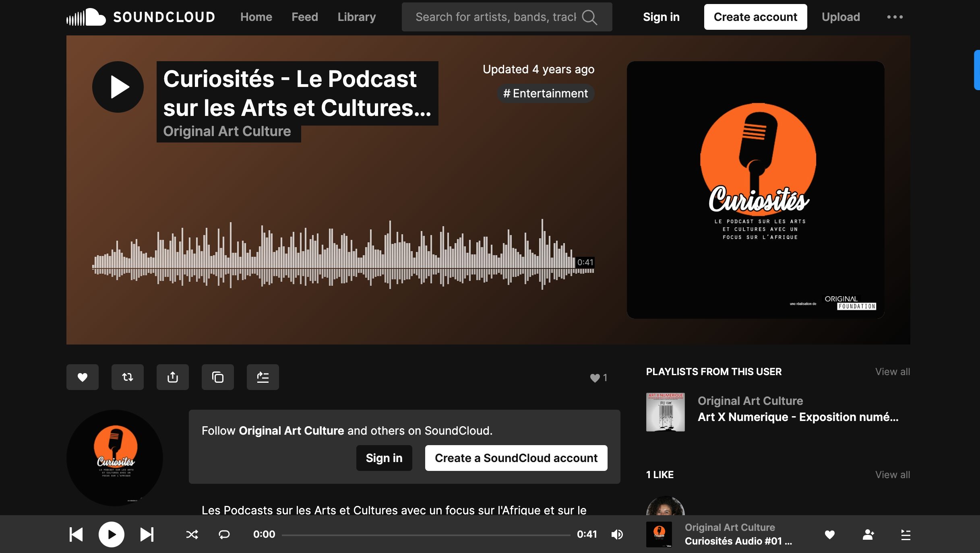Add playlist to Next up

(263, 377)
